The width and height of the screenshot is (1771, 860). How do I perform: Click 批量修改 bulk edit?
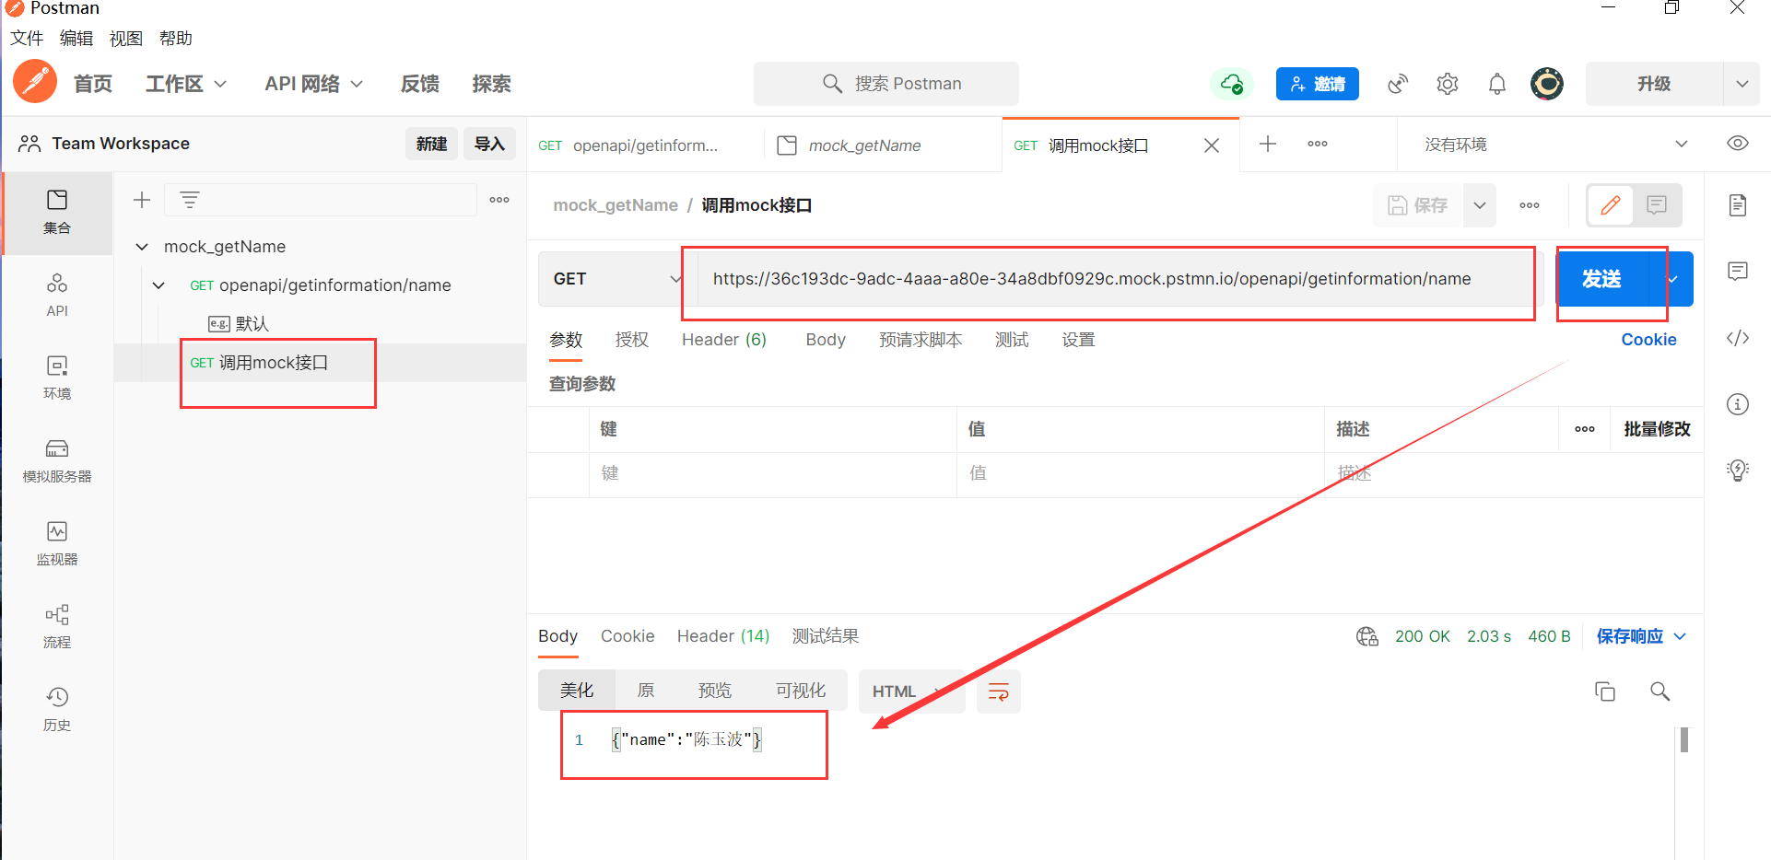1657,429
